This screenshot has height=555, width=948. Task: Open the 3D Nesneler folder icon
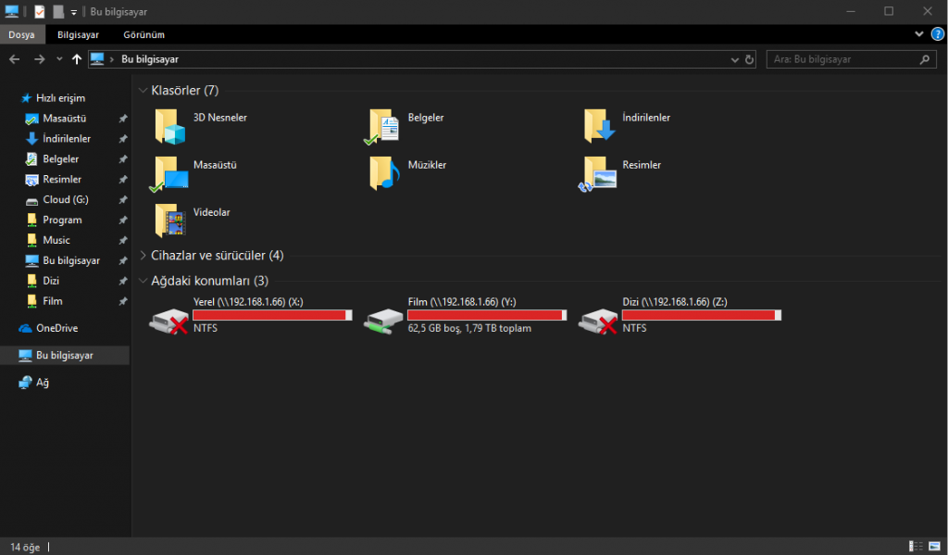[x=170, y=126]
